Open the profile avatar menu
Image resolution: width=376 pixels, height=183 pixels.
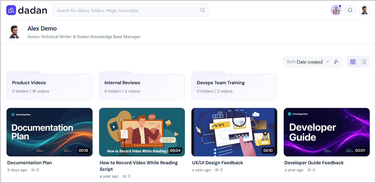point(365,10)
